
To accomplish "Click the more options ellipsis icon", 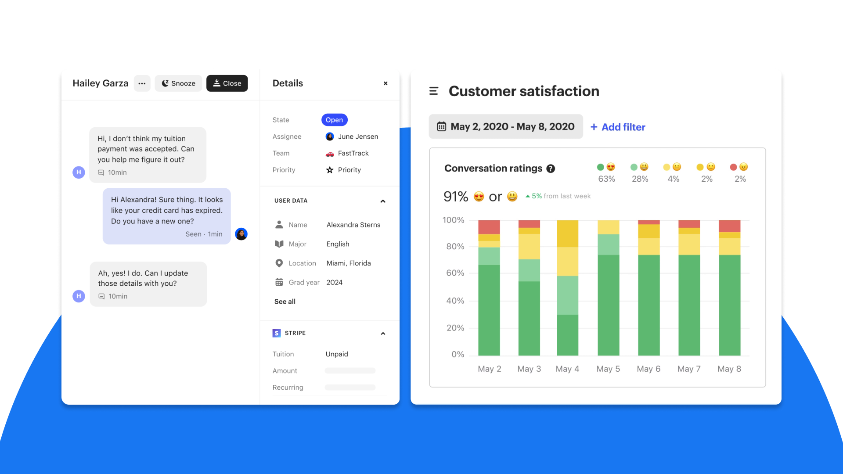I will point(142,83).
